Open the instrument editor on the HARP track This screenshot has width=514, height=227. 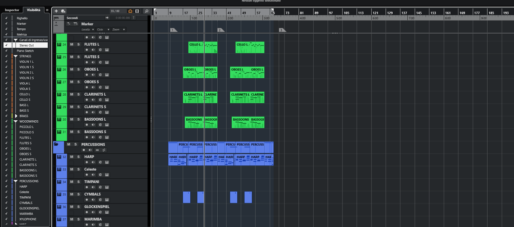[x=107, y=162]
